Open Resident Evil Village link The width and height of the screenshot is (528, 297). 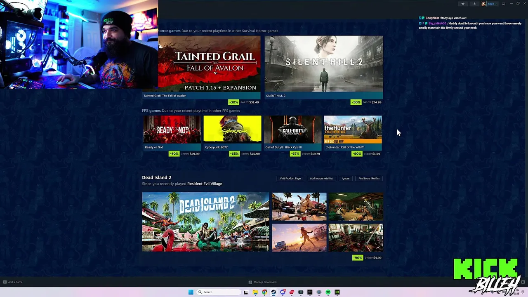coord(205,184)
